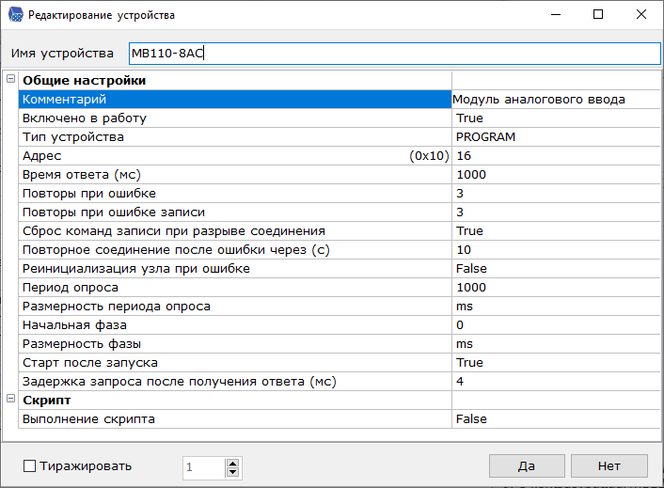Image resolution: width=664 pixels, height=488 pixels.
Task: Decrease the replication count spinner
Action: coord(232,472)
